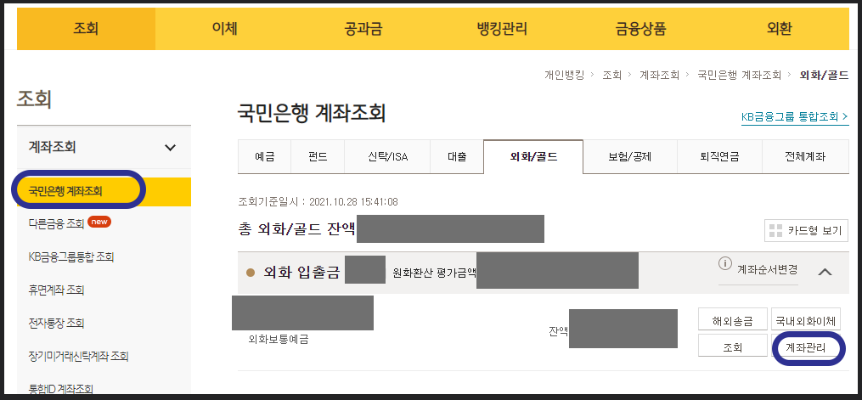The image size is (862, 400).
Task: Open 계좌순서변경 link
Action: (767, 270)
